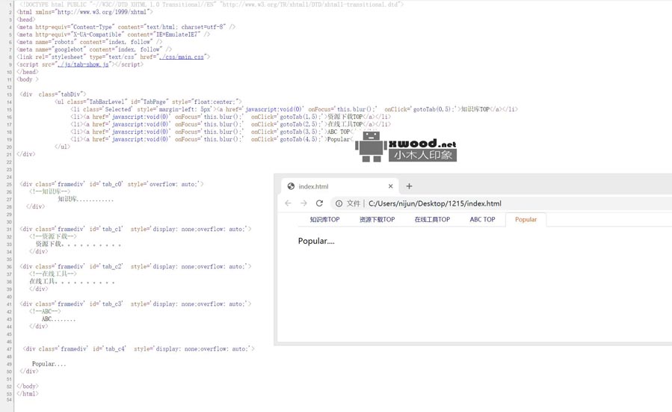Click the robots meta tag line

pyautogui.click(x=90, y=42)
